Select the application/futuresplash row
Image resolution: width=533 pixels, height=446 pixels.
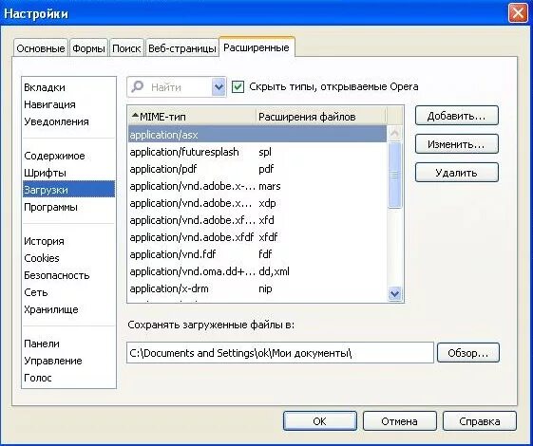(x=257, y=152)
